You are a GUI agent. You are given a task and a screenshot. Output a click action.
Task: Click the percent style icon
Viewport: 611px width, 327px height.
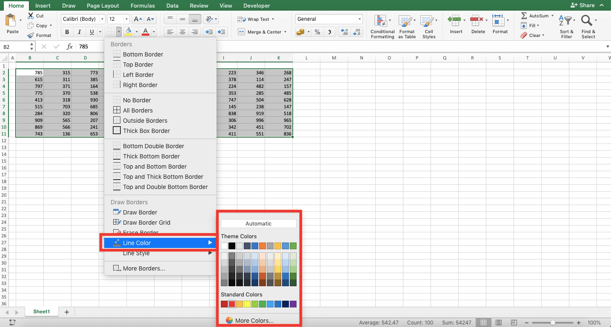(x=317, y=32)
